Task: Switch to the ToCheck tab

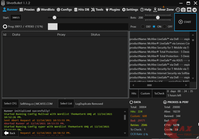Action: pyautogui.click(x=159, y=93)
